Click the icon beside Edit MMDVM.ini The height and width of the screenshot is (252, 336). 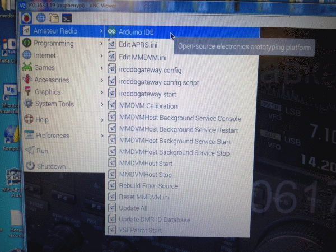tap(111, 57)
